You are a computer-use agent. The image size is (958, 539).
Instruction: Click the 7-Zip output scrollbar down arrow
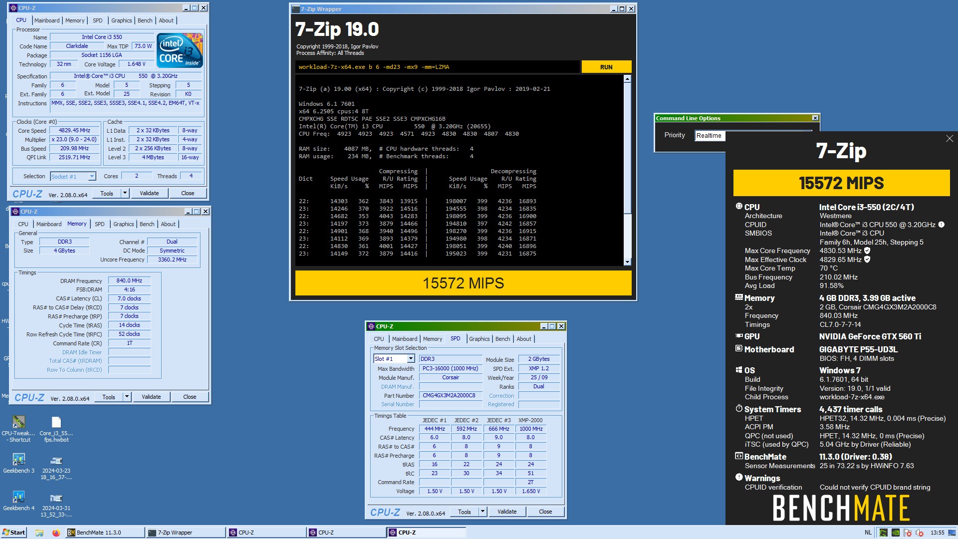627,262
